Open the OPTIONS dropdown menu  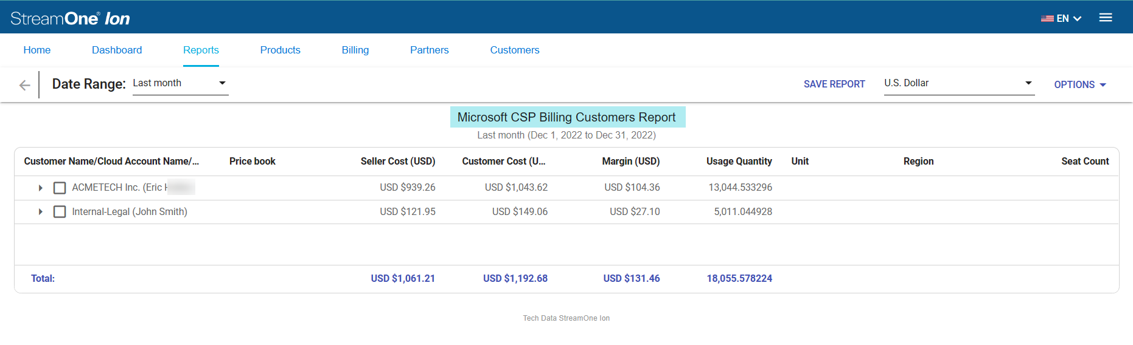(1080, 84)
